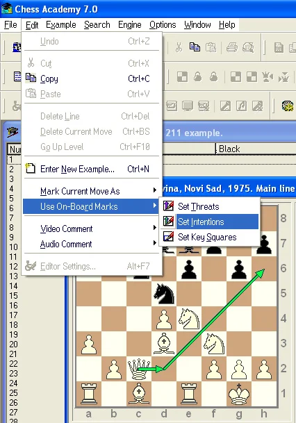Click first chessboard icon in second toolbar row
This screenshot has height=423, width=296.
click(182, 77)
